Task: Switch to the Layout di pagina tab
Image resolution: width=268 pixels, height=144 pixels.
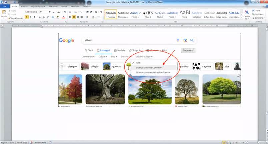Action: click(x=38, y=6)
